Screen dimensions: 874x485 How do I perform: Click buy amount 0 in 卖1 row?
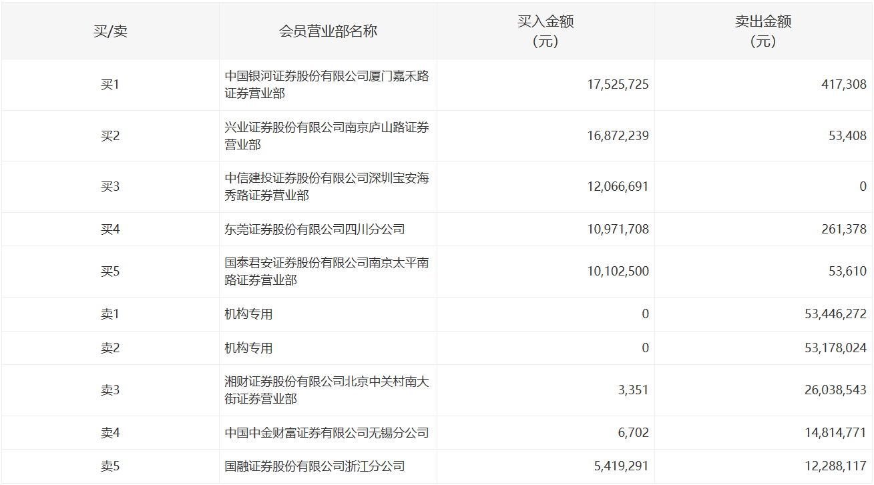coord(645,314)
